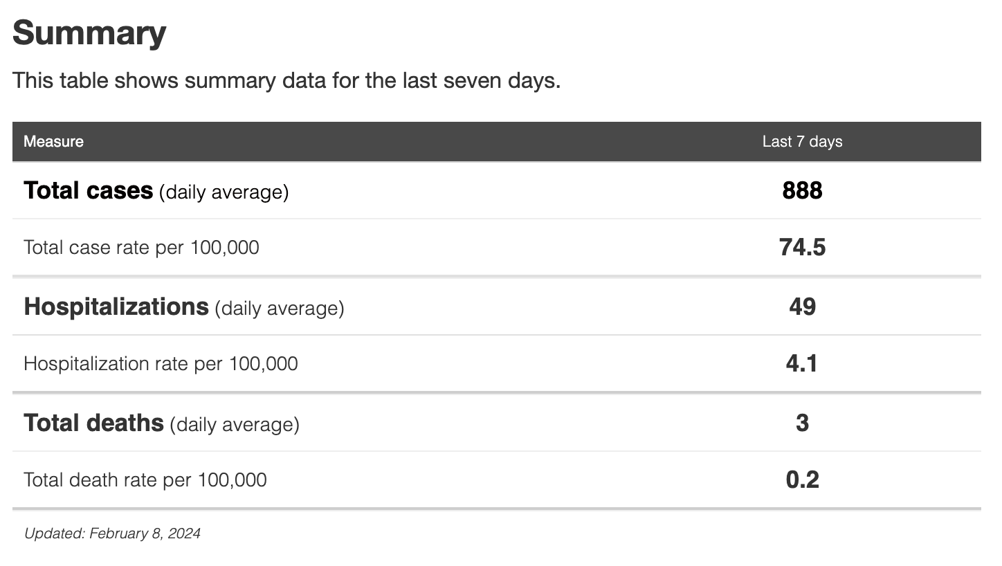The image size is (1002, 566).
Task: Click the table description sentence about seven days
Action: 286,81
